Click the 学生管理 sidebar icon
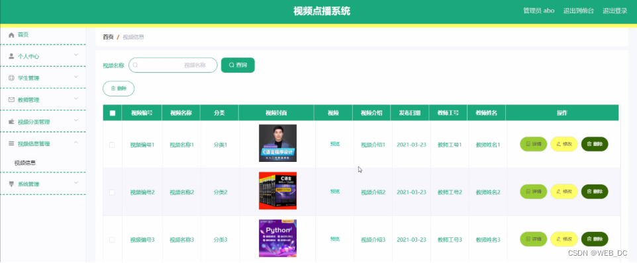 (11, 78)
